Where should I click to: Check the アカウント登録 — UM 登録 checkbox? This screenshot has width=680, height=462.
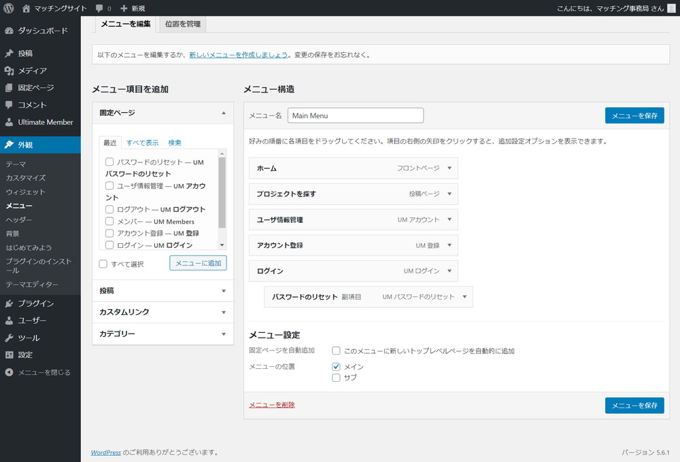coord(109,233)
